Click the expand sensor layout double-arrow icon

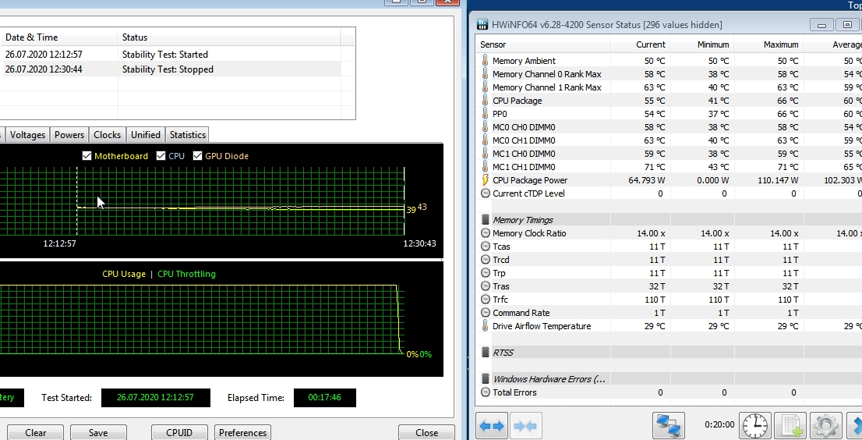point(492,426)
